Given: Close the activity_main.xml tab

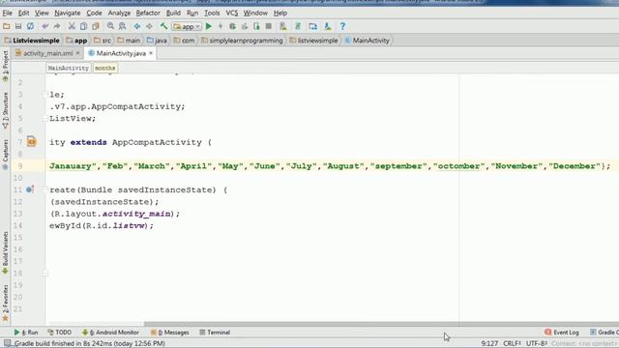Looking at the screenshot, I should tap(77, 53).
